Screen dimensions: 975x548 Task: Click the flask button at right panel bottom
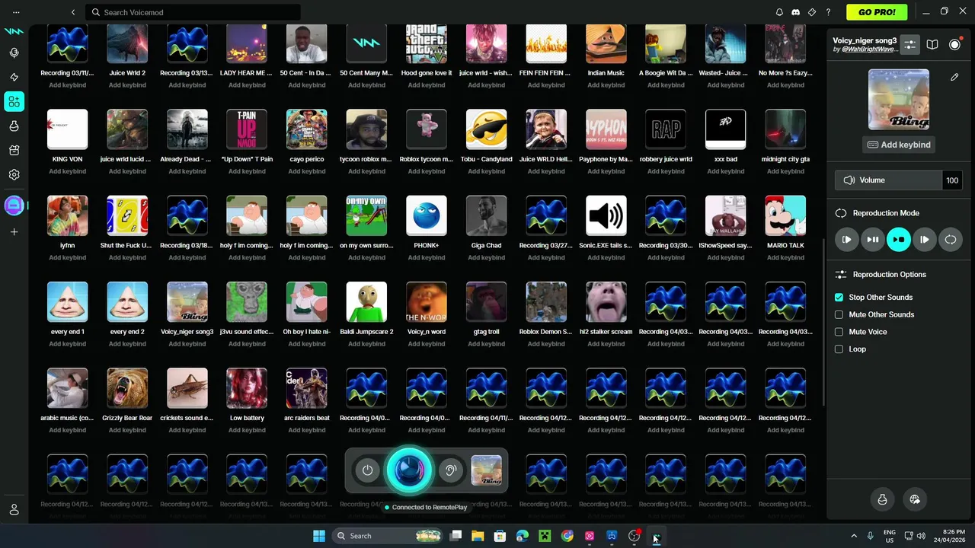[882, 499]
